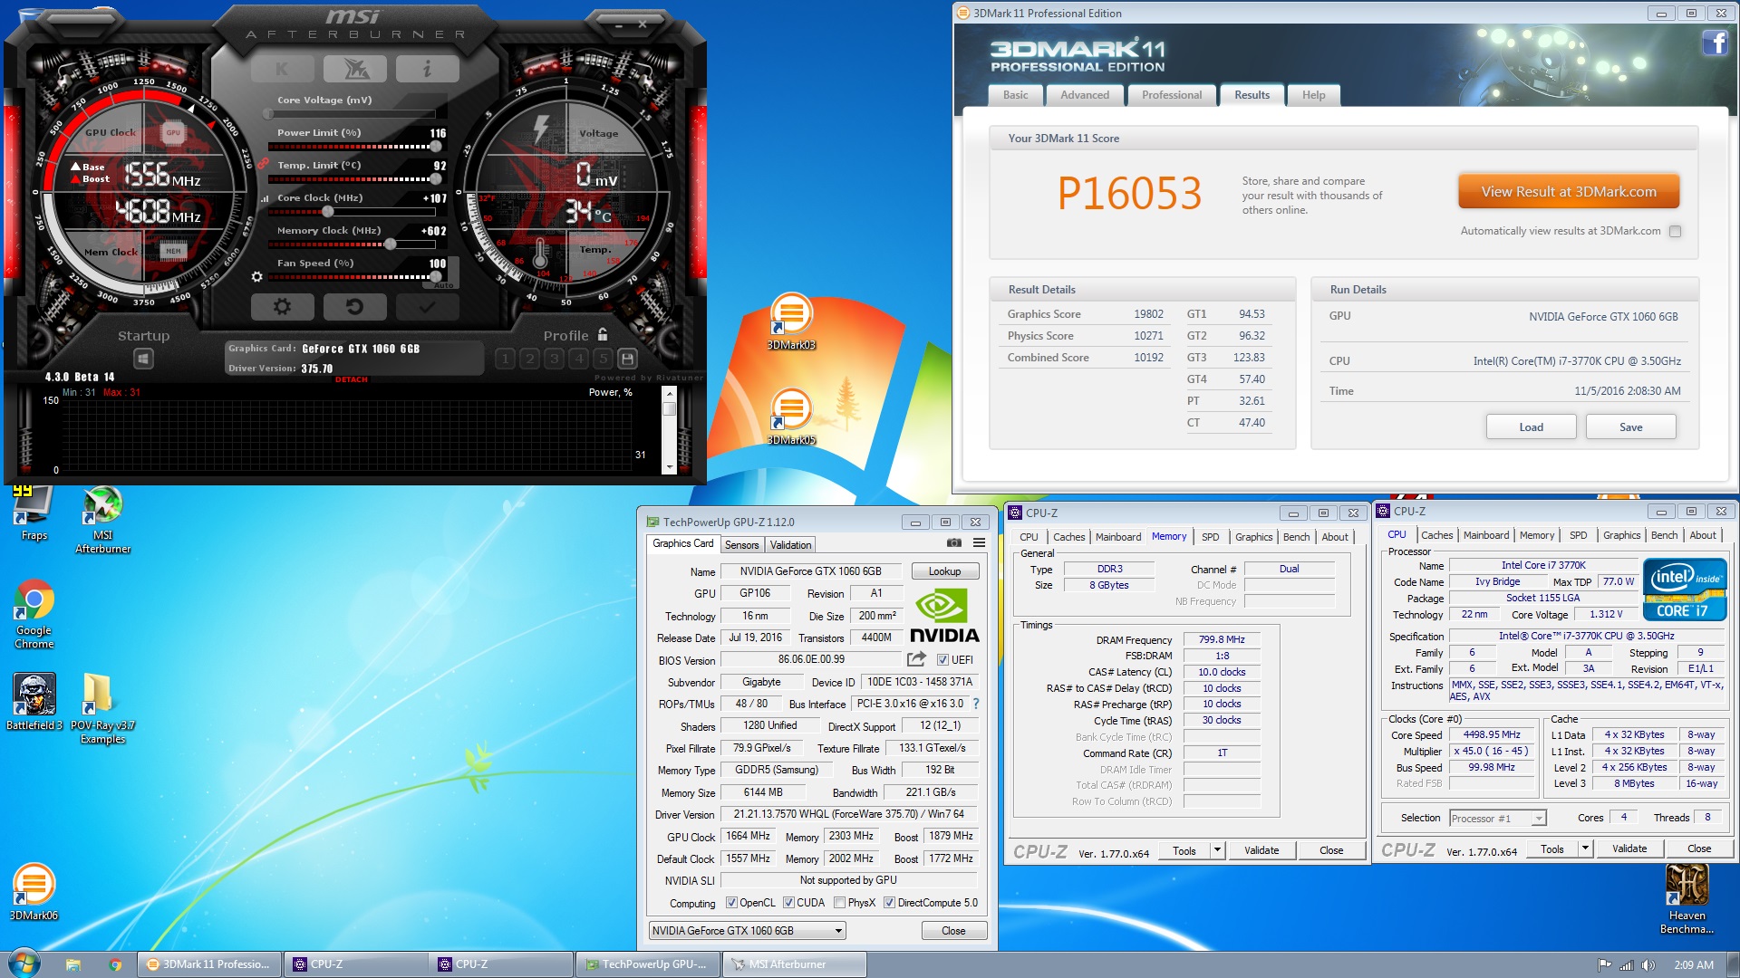Click GPU-Z Lookup button
Viewport: 1740px width, 978px height.
[944, 571]
